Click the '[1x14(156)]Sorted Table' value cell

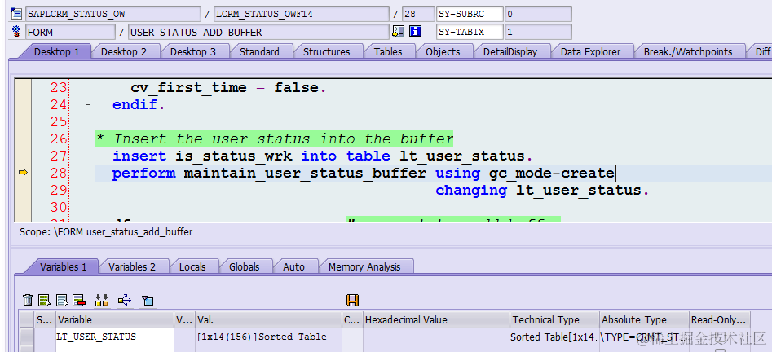[268, 337]
